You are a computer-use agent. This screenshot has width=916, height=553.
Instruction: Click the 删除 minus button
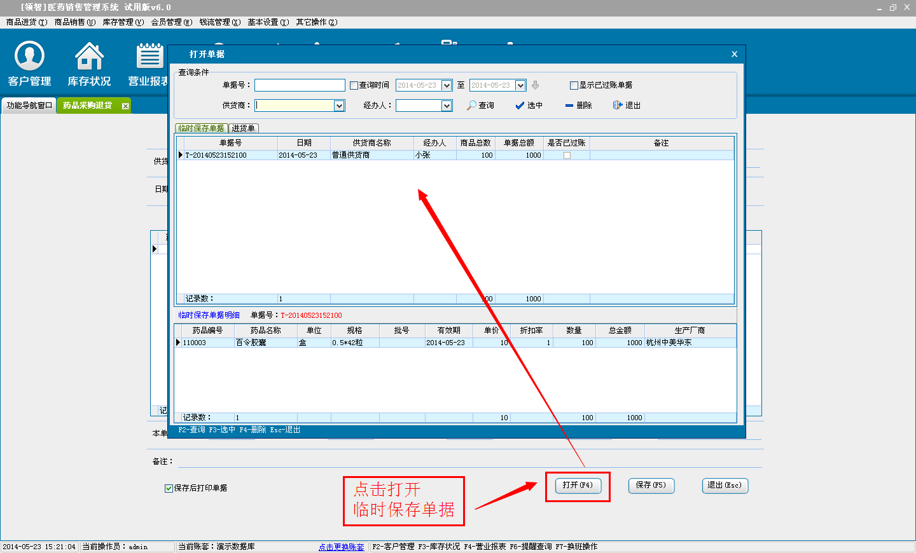(578, 106)
